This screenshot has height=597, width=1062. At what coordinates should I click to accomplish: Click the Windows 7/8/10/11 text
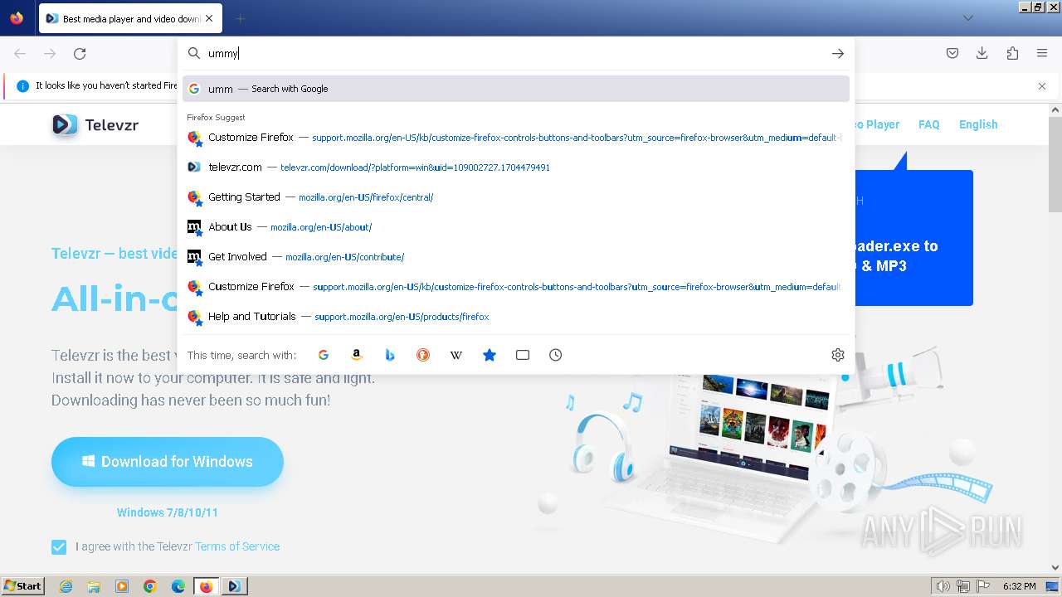click(x=168, y=512)
